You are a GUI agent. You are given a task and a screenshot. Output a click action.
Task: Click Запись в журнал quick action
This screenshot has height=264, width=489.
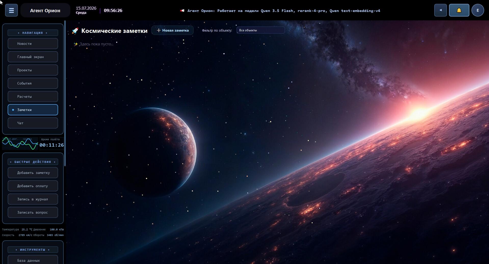(33, 199)
